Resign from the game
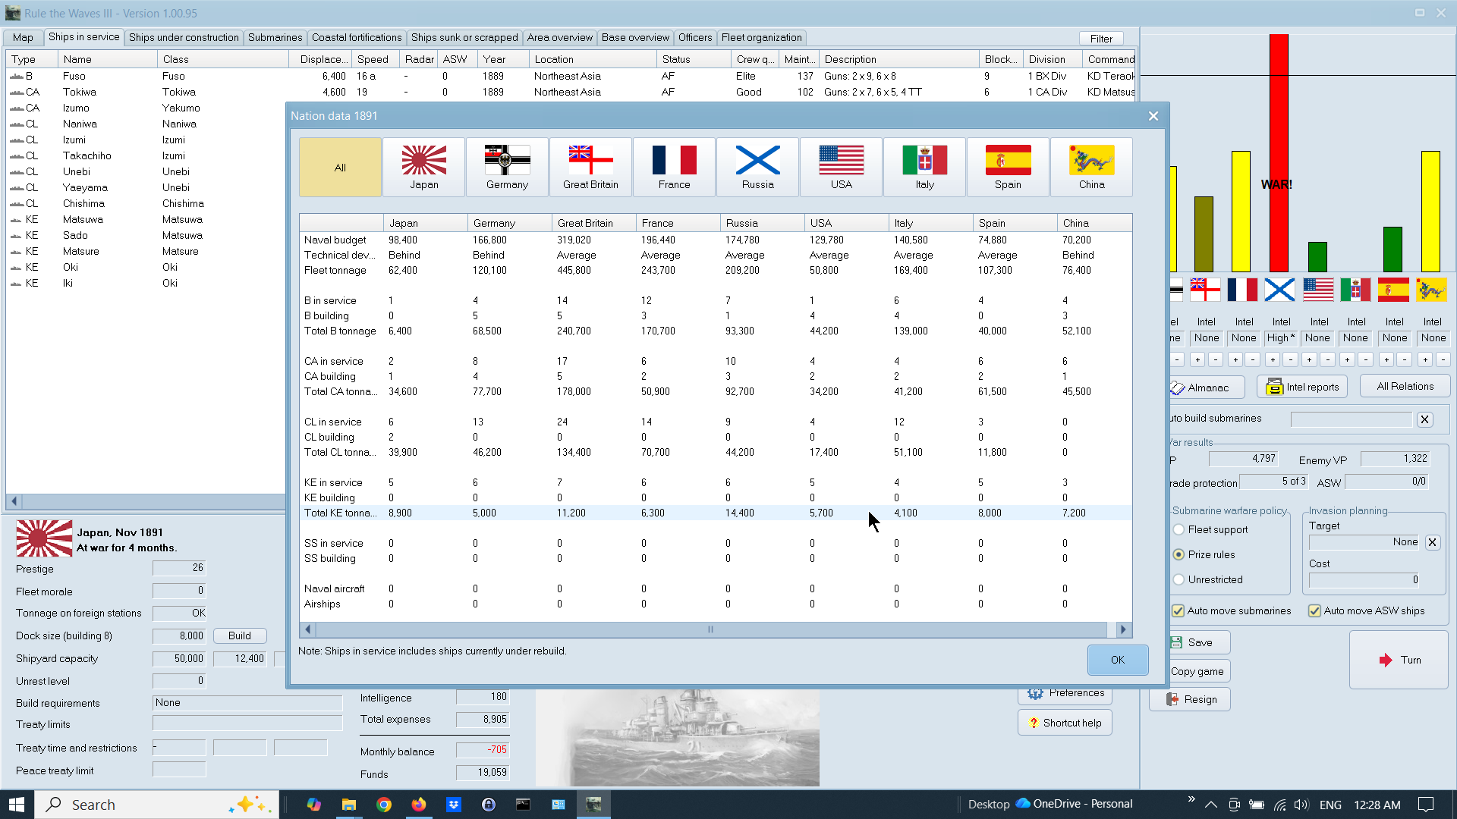The width and height of the screenshot is (1457, 819). [1190, 699]
